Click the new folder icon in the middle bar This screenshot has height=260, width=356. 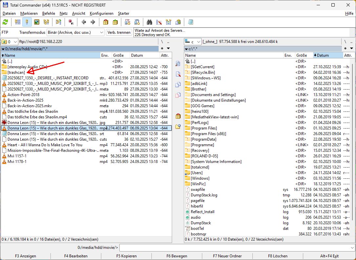point(178,127)
